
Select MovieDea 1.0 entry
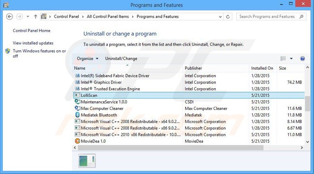(x=93, y=141)
